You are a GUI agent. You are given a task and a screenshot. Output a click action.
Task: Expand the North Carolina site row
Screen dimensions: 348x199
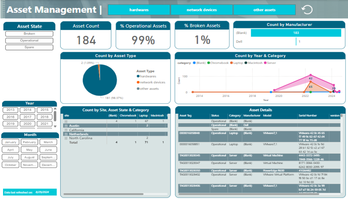66,138
